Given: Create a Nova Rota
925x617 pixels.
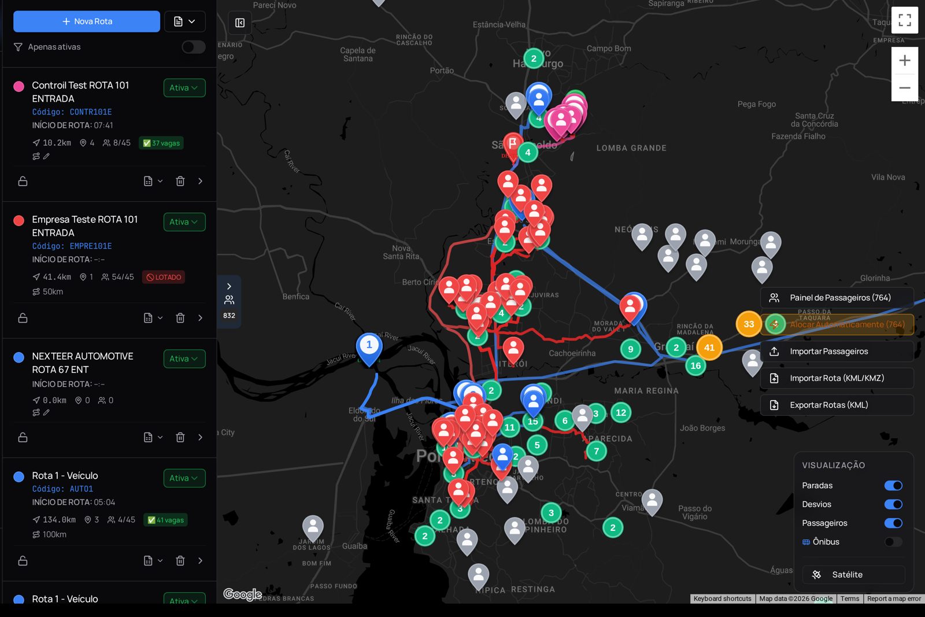Looking at the screenshot, I should click(x=87, y=21).
